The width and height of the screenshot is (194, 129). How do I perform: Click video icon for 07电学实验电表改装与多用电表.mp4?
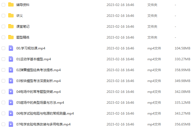click(x=11, y=124)
